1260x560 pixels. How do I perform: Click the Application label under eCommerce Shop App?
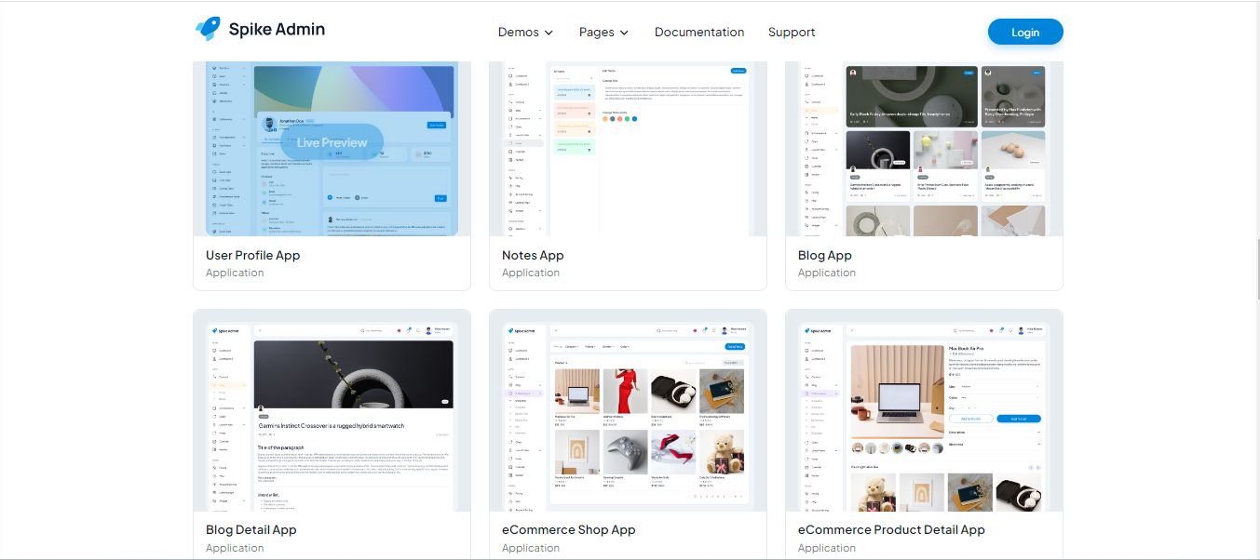[531, 548]
